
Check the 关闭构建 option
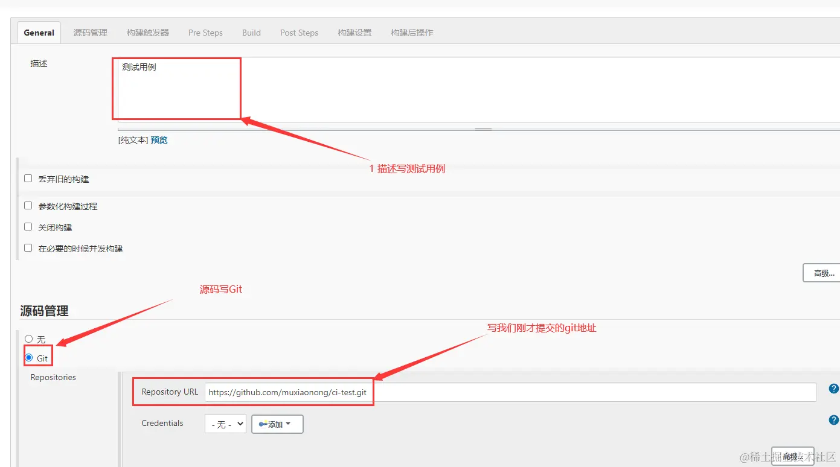[x=28, y=227]
